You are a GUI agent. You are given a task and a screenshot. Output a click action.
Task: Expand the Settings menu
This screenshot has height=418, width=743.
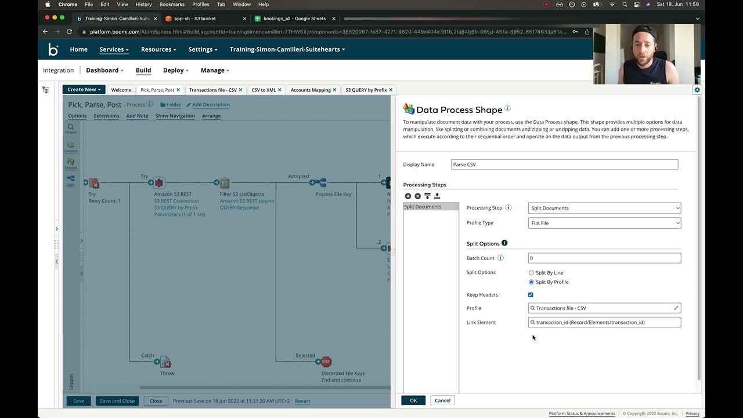pyautogui.click(x=203, y=49)
